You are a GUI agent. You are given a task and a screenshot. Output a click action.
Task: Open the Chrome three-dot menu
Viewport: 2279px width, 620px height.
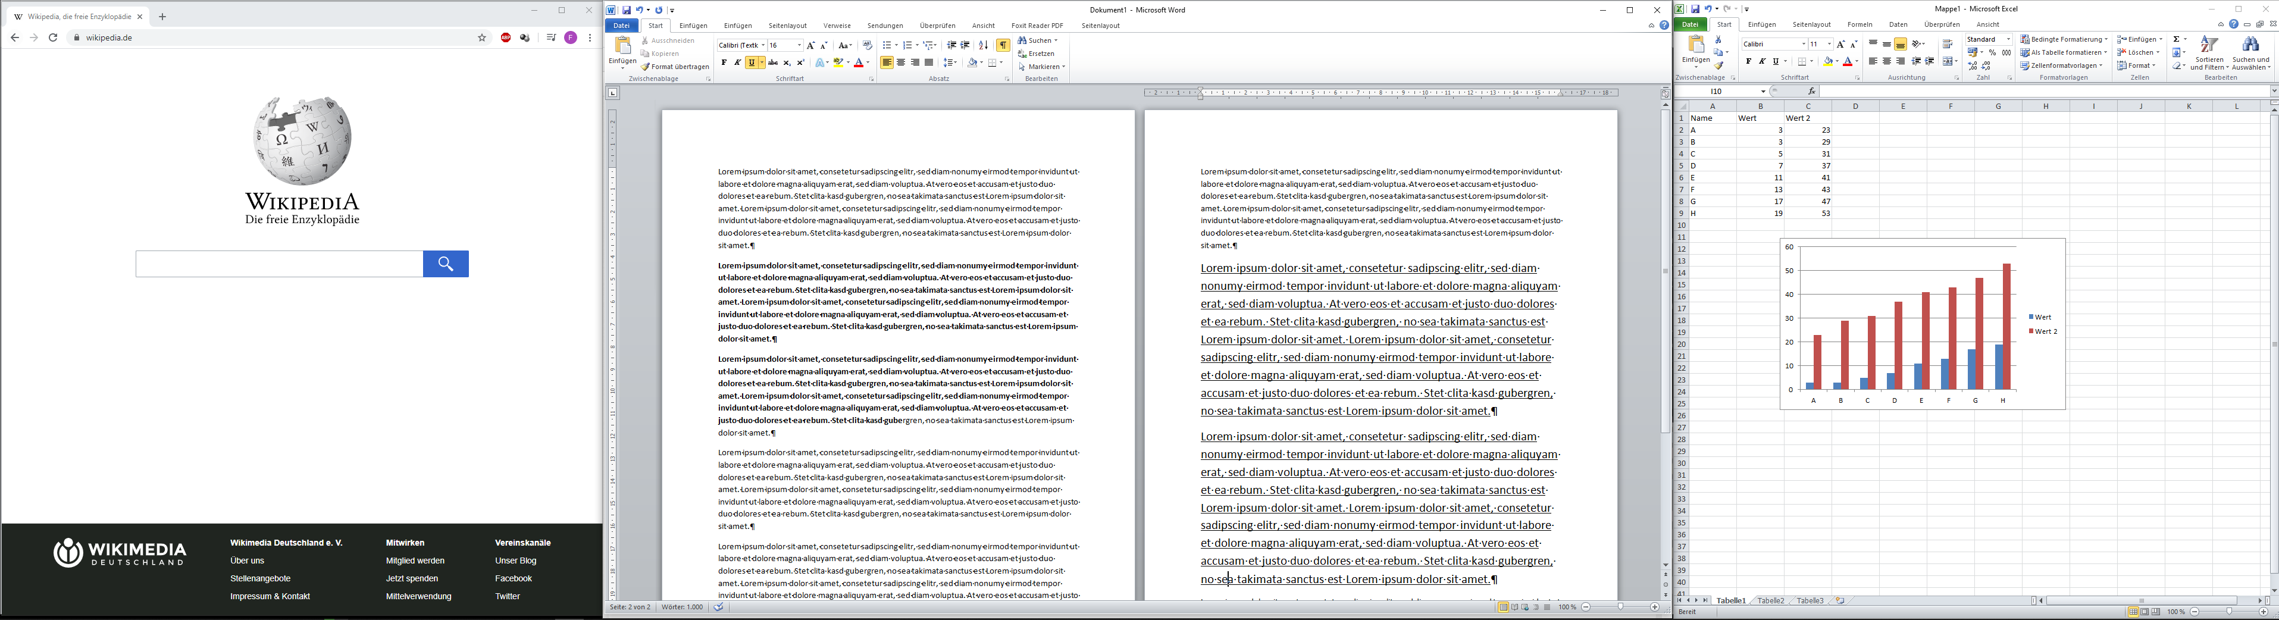[590, 38]
